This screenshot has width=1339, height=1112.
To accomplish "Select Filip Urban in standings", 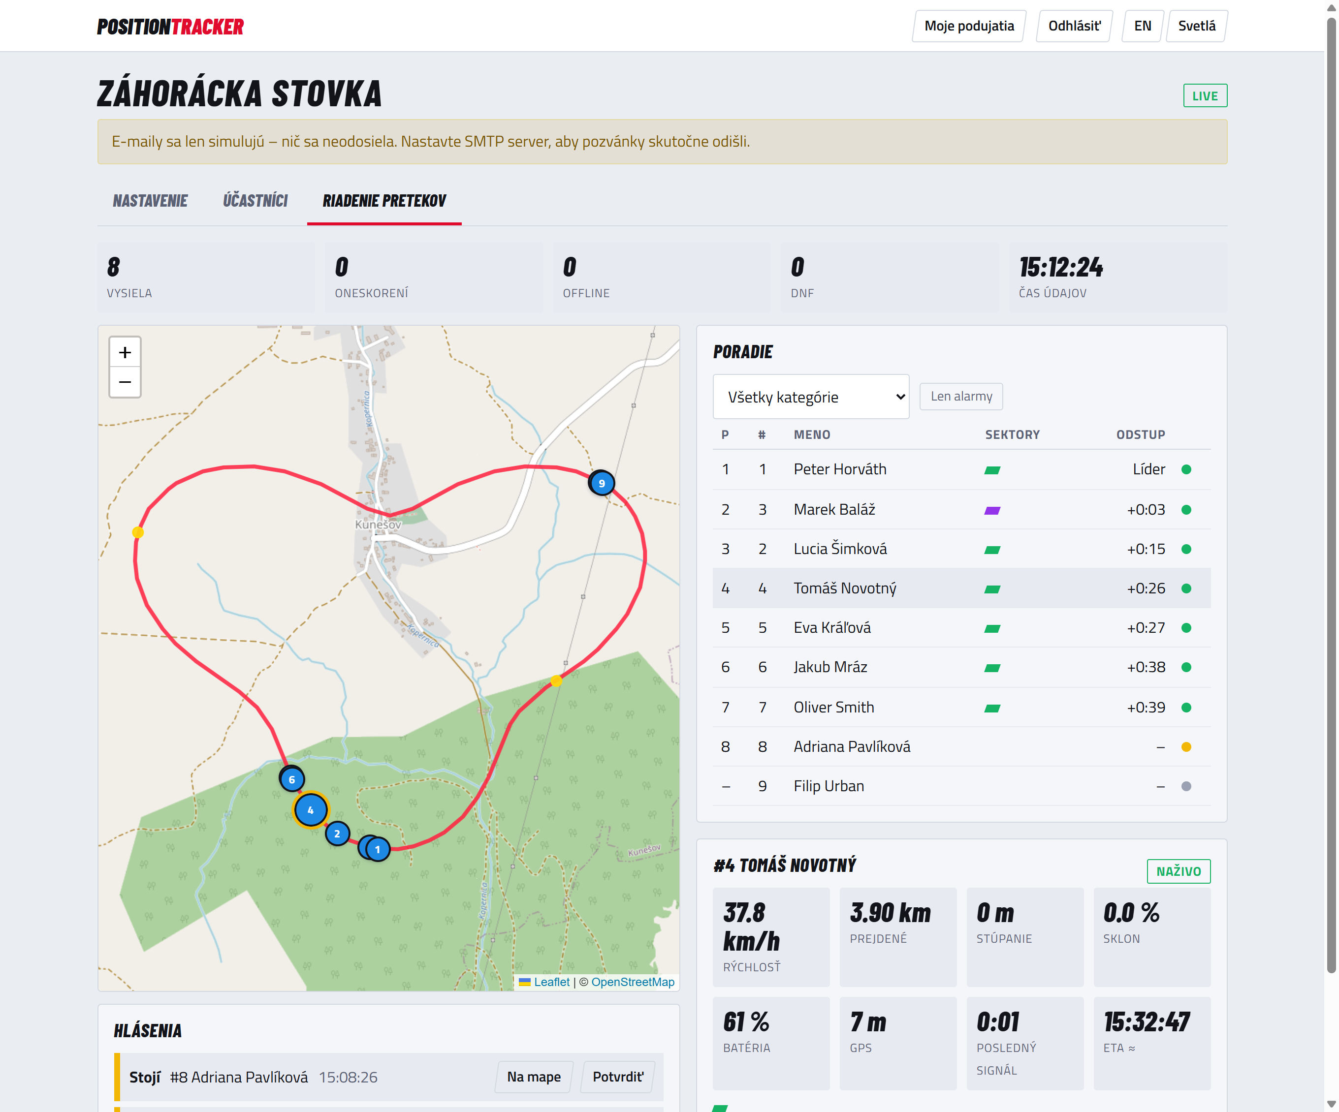I will coord(961,786).
